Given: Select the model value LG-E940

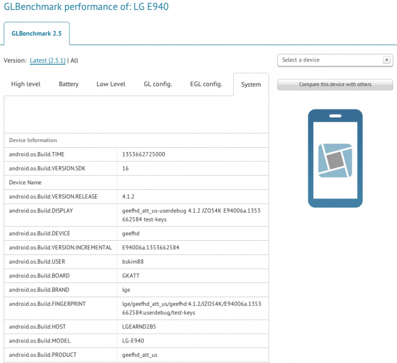Looking at the screenshot, I should pos(133,341).
